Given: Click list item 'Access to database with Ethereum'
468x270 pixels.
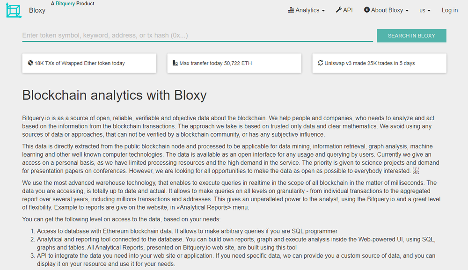Looking at the screenshot, I should 187,231.
